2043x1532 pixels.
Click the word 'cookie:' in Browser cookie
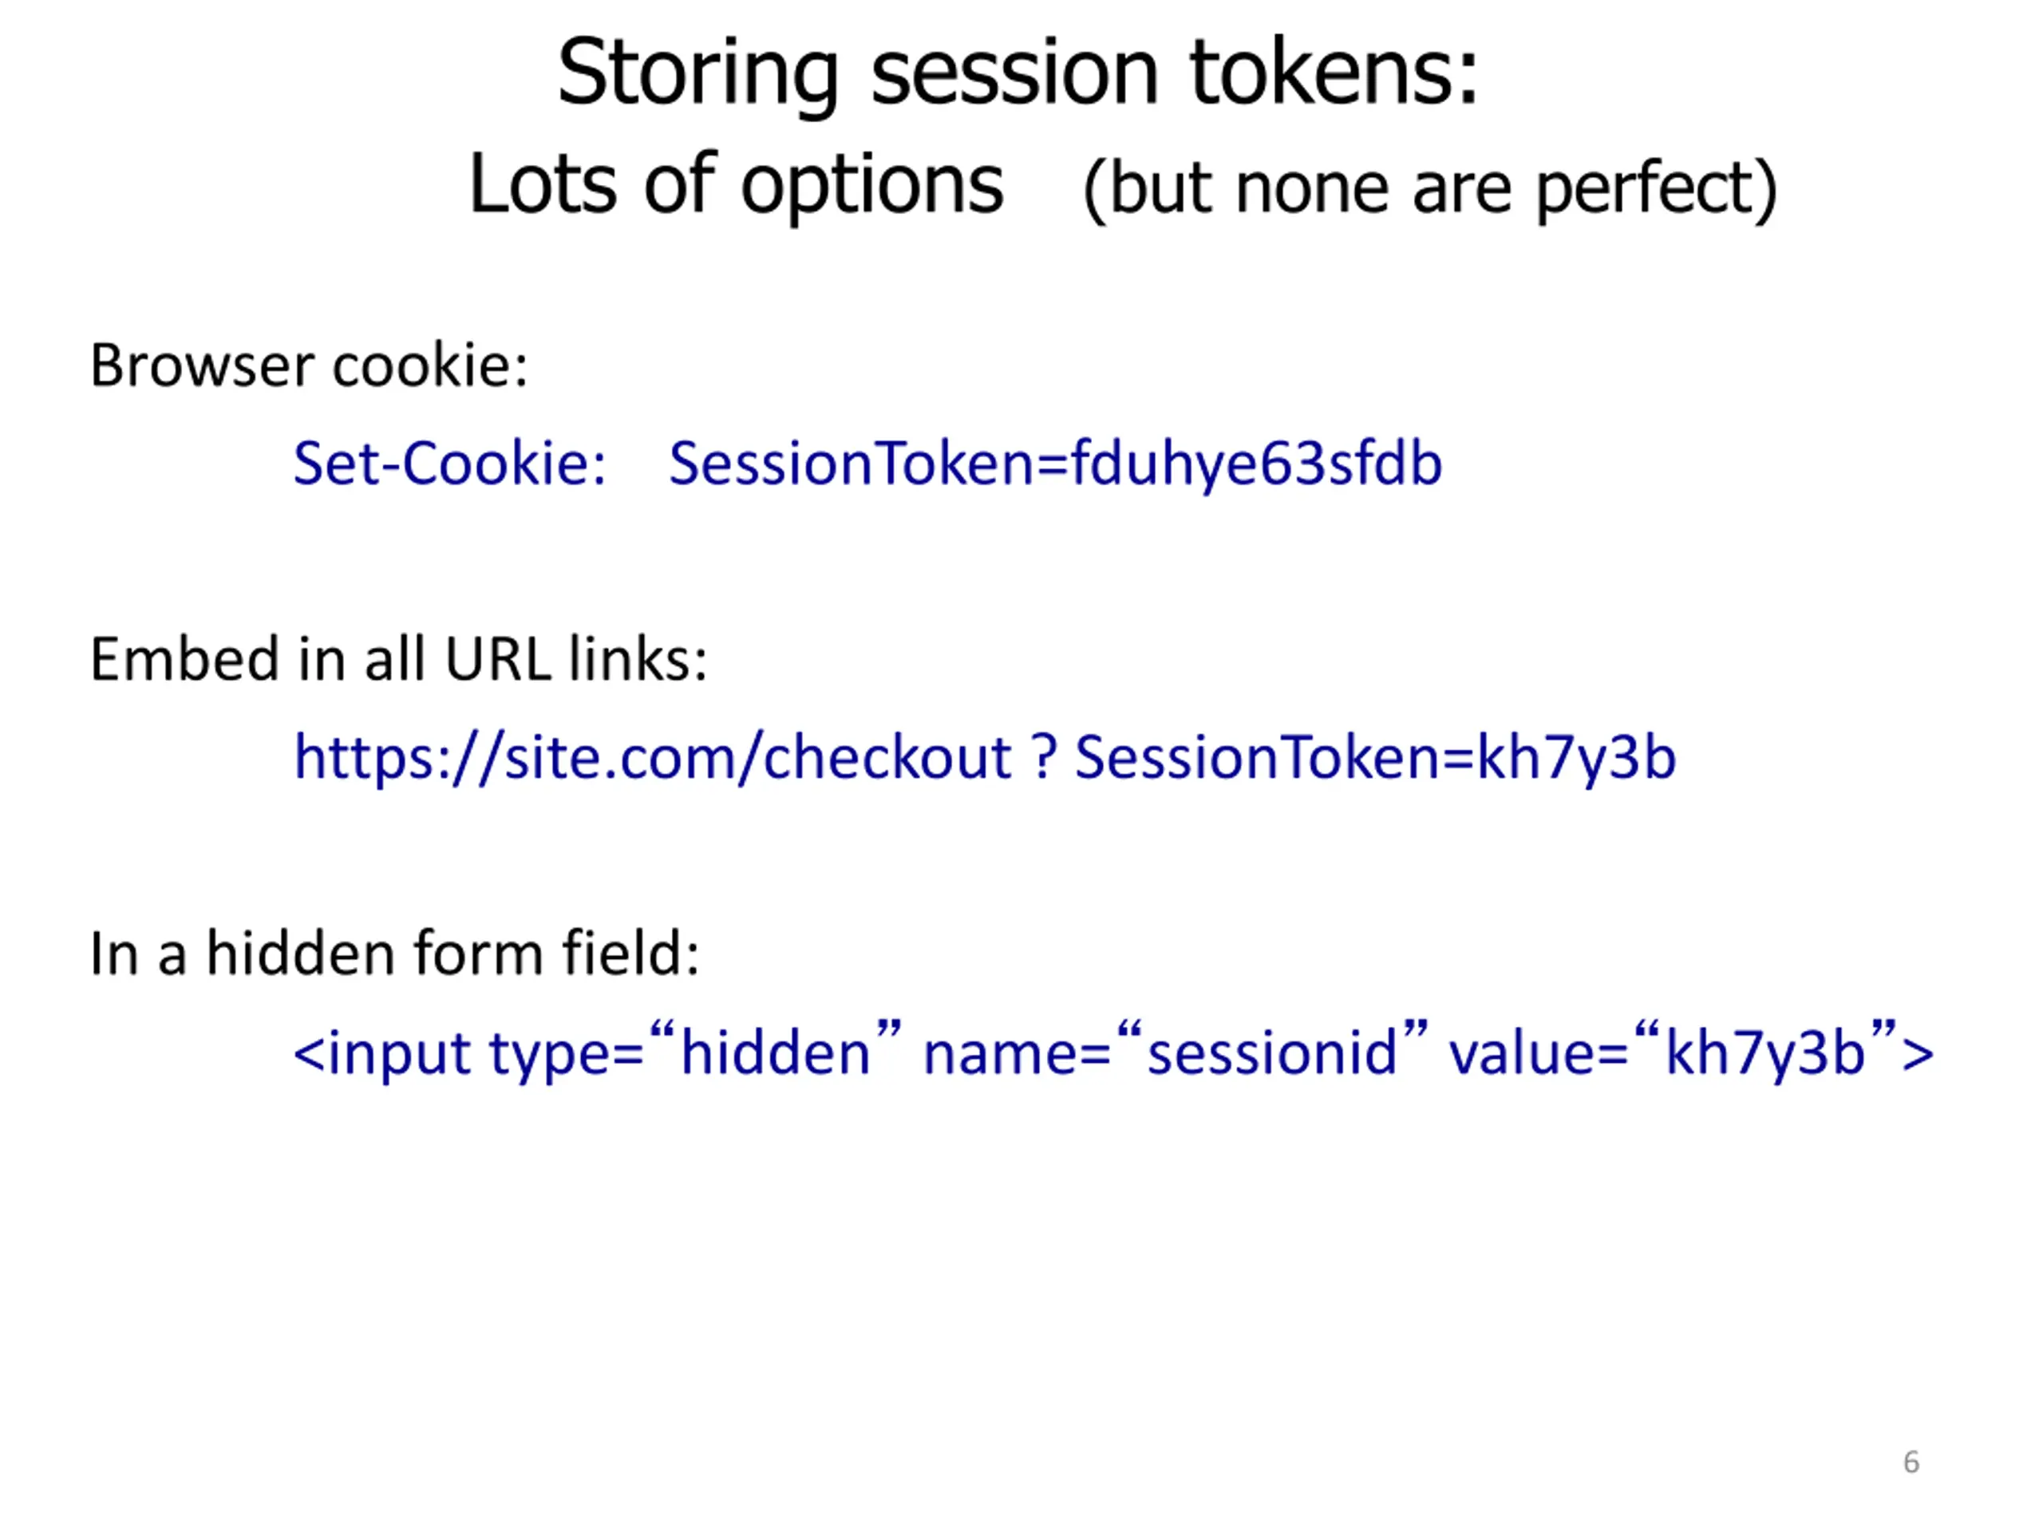pos(429,365)
